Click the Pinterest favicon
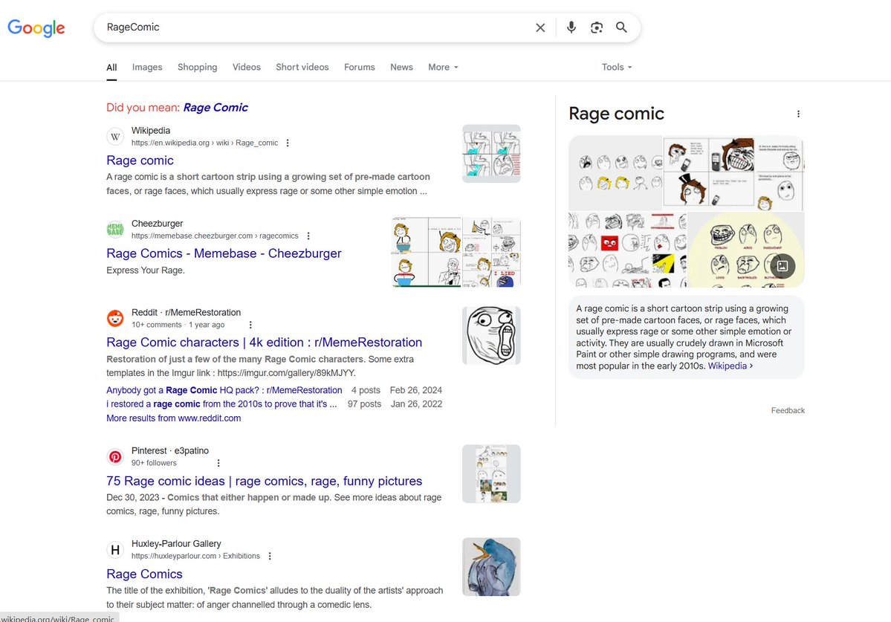The image size is (891, 622). (x=115, y=457)
